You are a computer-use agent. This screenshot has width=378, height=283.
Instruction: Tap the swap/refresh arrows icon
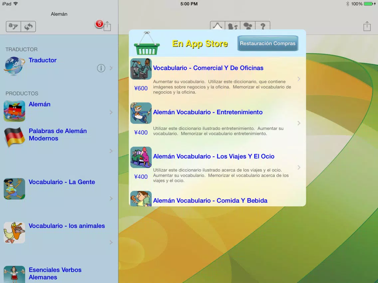(28, 26)
